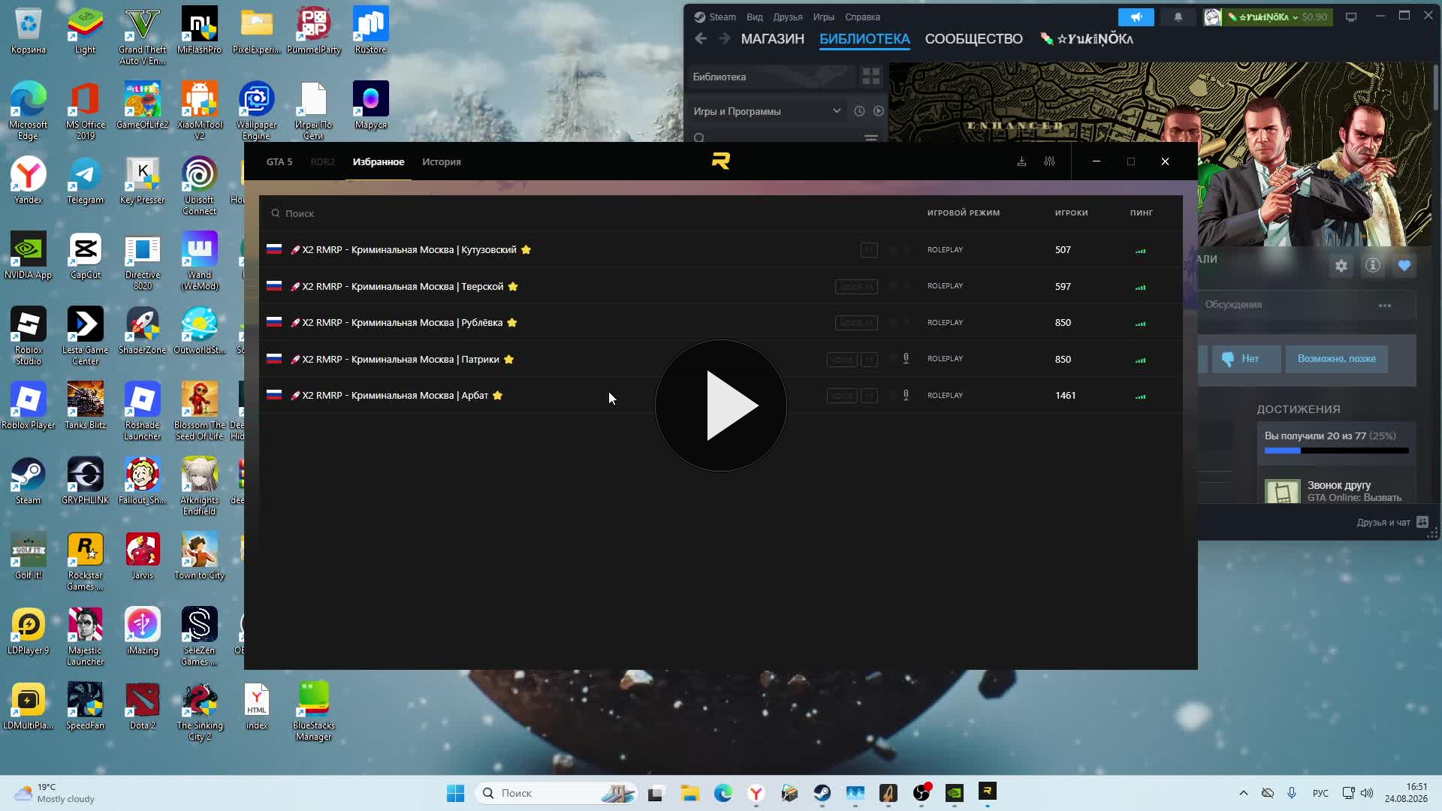Click the Steam forward arrow
Image resolution: width=1442 pixels, height=811 pixels.
[725, 38]
